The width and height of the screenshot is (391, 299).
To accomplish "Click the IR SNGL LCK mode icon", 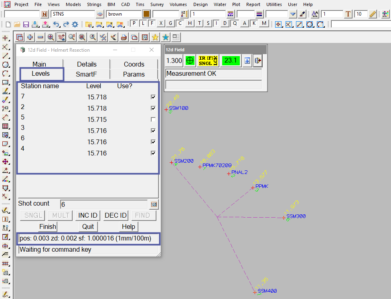I will coord(208,61).
